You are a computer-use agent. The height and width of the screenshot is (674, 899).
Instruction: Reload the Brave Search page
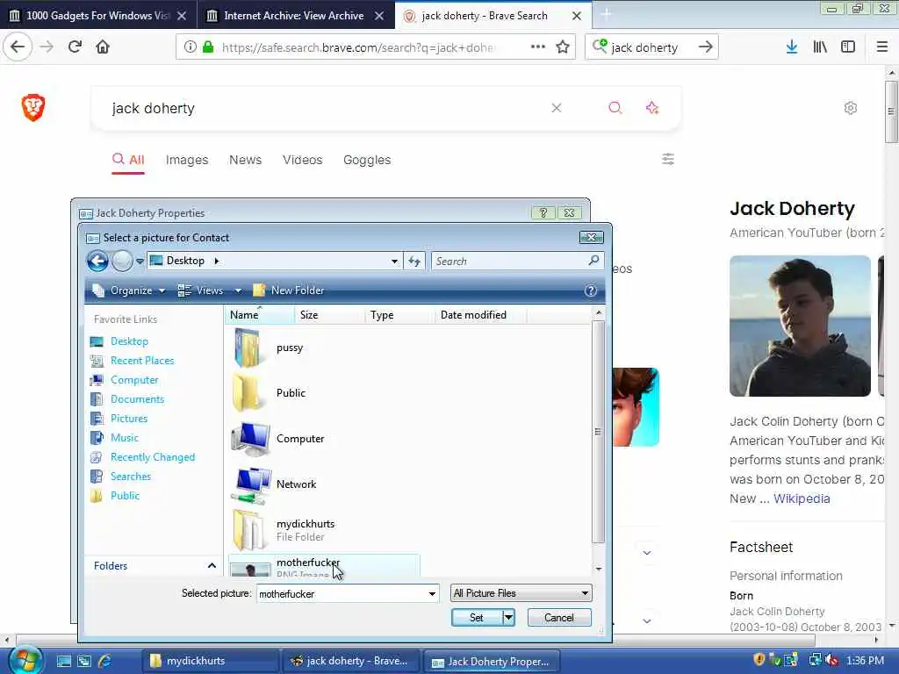coord(75,47)
